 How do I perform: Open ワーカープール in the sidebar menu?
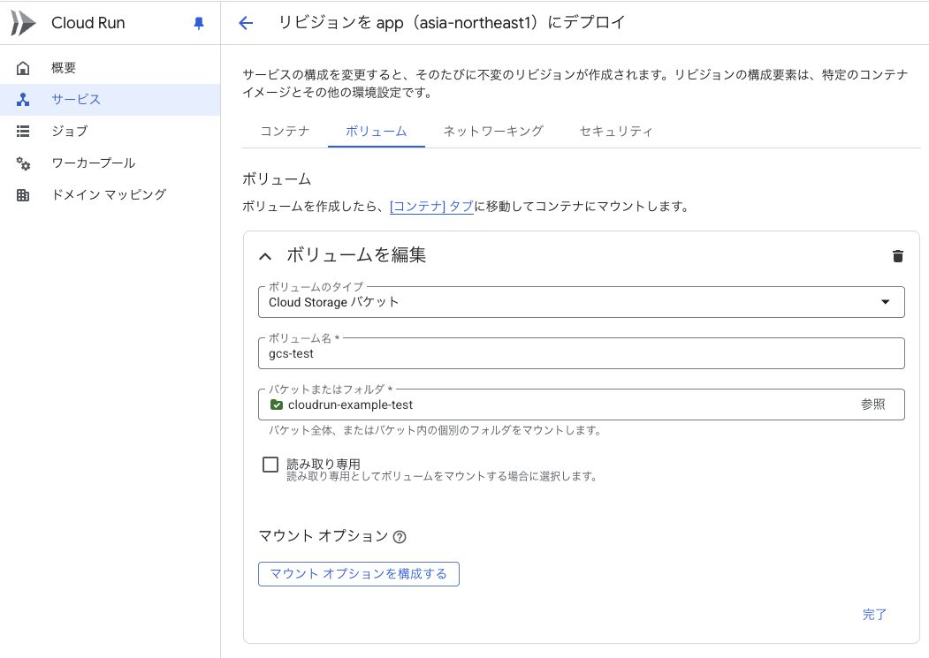point(110,163)
